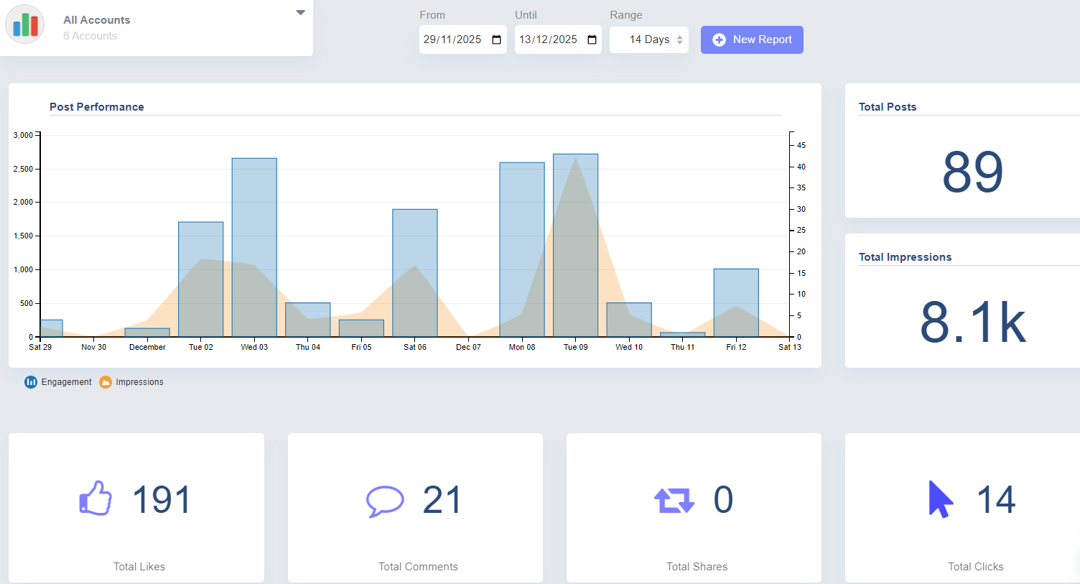Open the 14 Days range dropdown

pos(649,40)
